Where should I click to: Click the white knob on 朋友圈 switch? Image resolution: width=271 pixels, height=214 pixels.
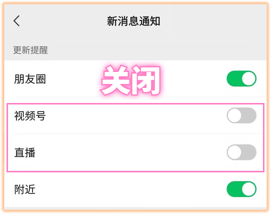pyautogui.click(x=248, y=79)
